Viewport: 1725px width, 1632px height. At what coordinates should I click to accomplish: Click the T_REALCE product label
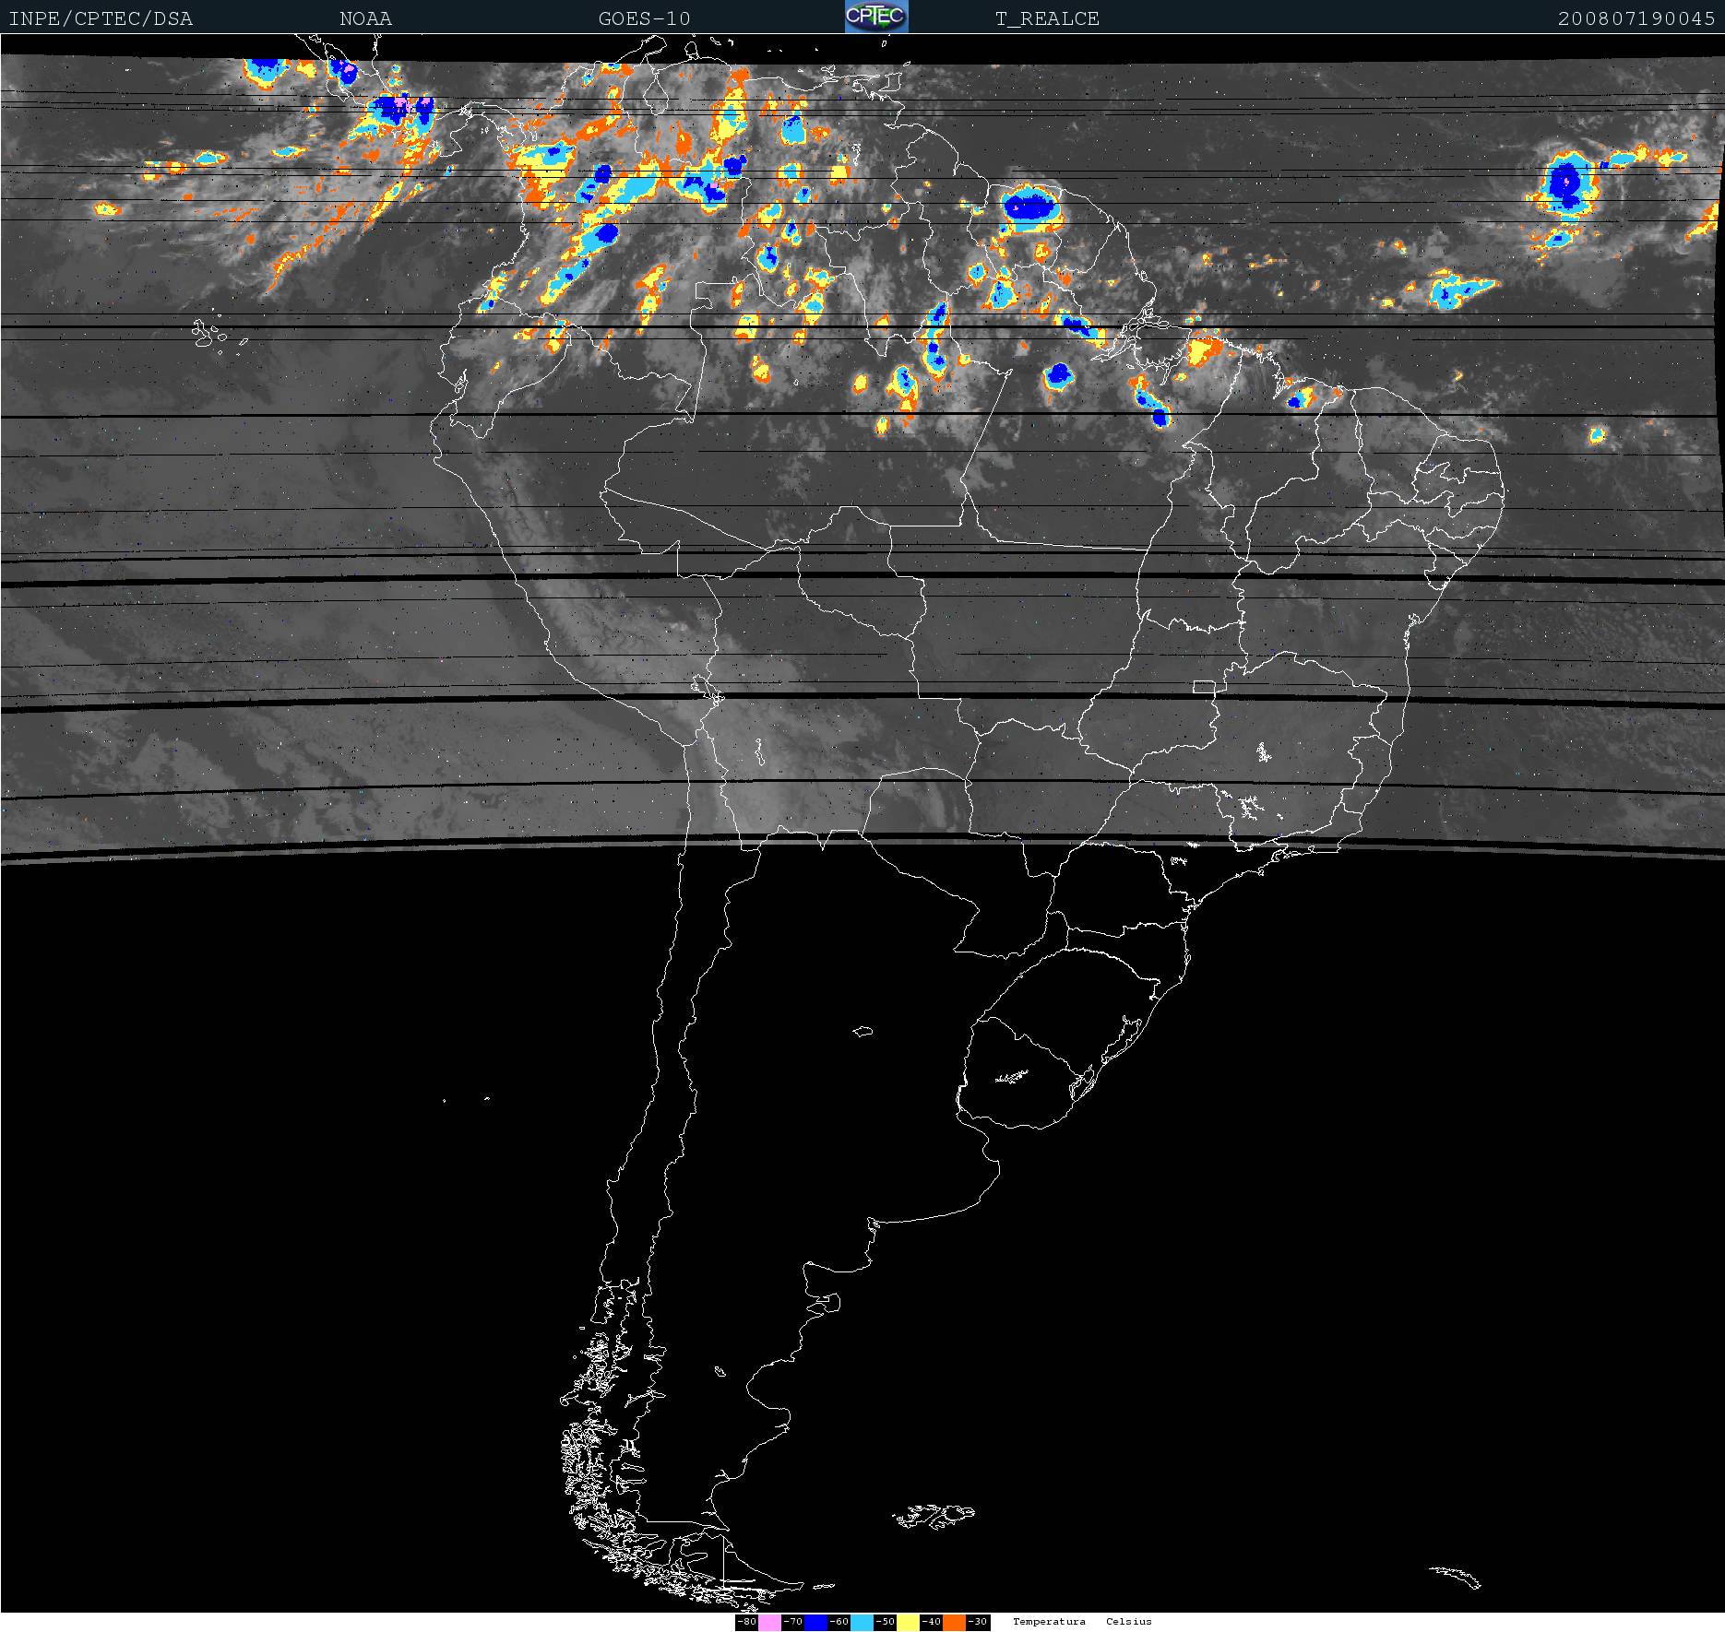point(1047,18)
